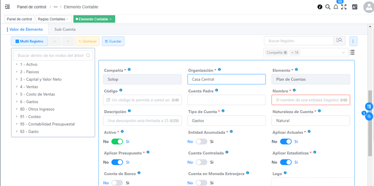
Task: Click the breadcrumb ellipsis icon
Action: tap(55, 7)
